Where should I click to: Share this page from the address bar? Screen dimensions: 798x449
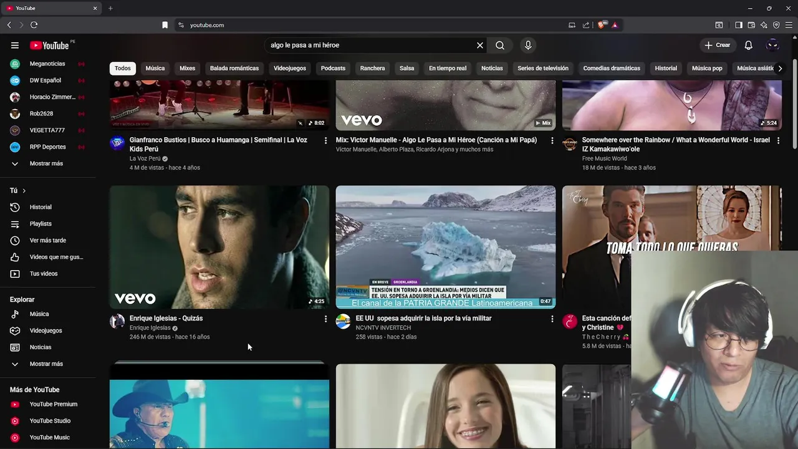586,25
